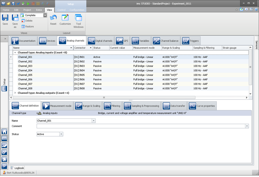Click the Save view icon
The width and height of the screenshot is (259, 177).
tap(5, 18)
